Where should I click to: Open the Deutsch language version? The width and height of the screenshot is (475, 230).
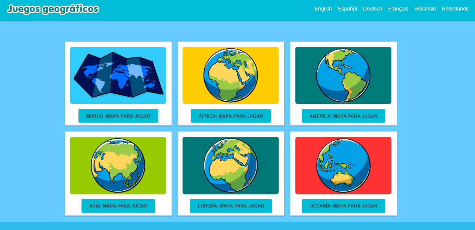tap(372, 9)
